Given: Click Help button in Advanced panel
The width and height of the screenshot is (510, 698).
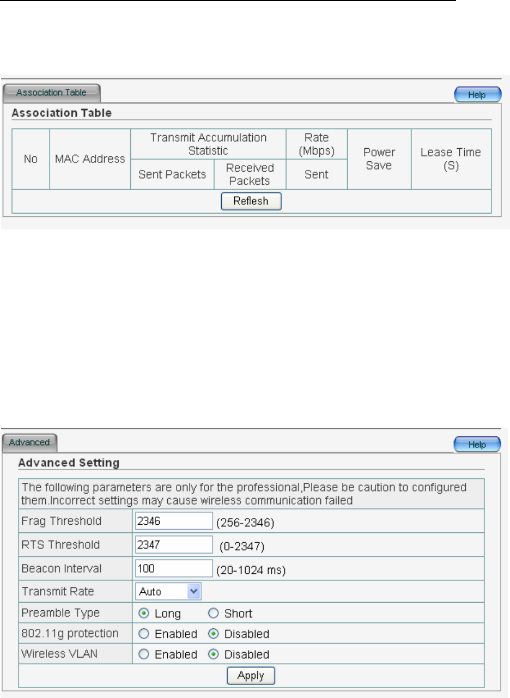Looking at the screenshot, I should click(477, 445).
